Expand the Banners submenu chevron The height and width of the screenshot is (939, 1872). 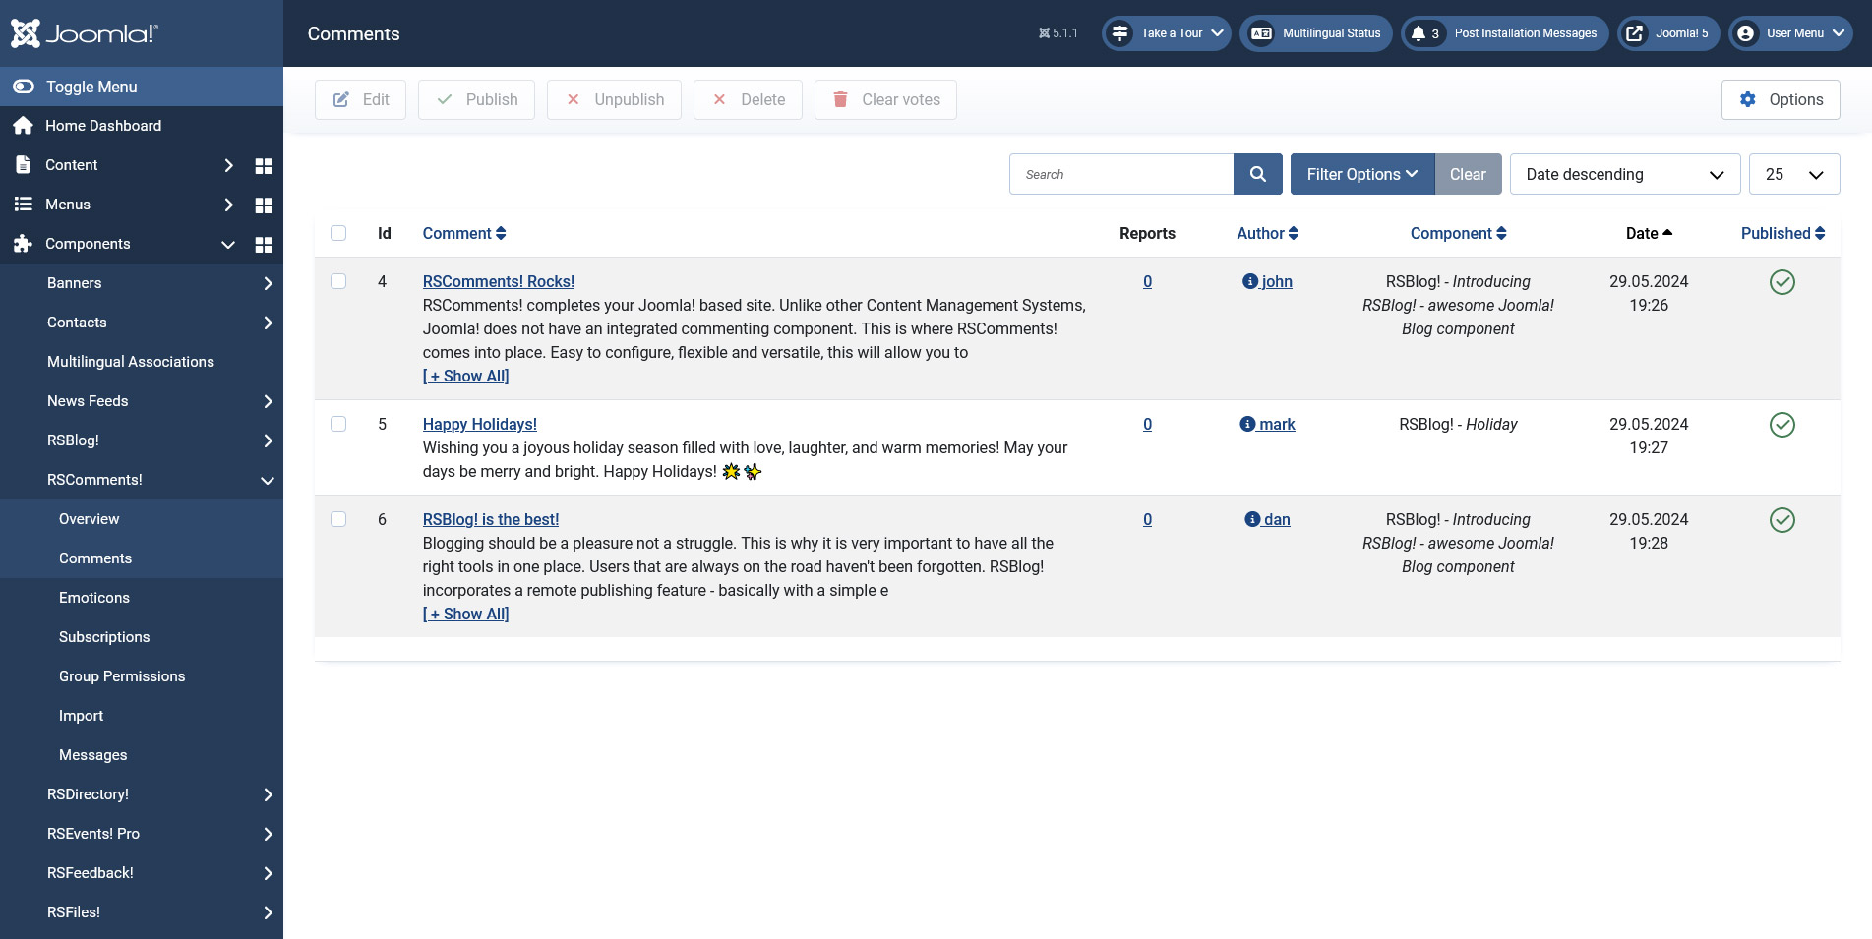(x=268, y=283)
